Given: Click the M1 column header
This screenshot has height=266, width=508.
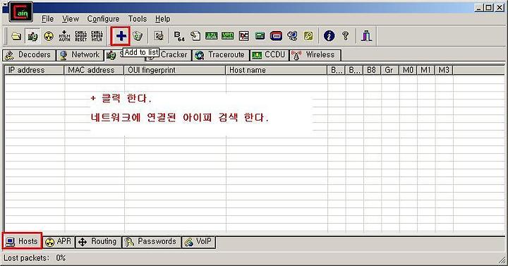Looking at the screenshot, I should tap(425, 70).
